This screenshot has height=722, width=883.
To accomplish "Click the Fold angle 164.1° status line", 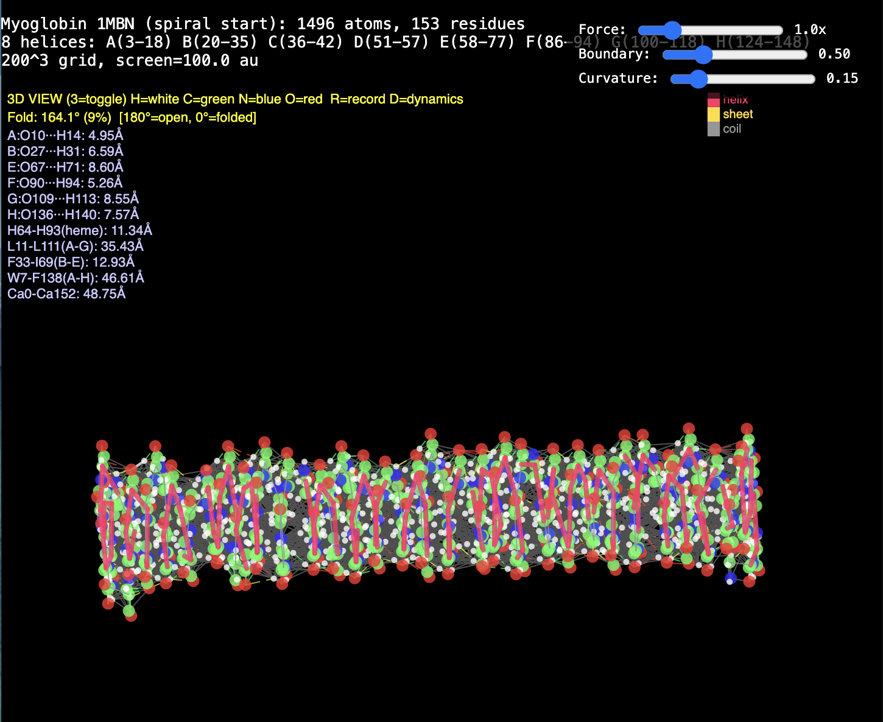I will click(132, 117).
